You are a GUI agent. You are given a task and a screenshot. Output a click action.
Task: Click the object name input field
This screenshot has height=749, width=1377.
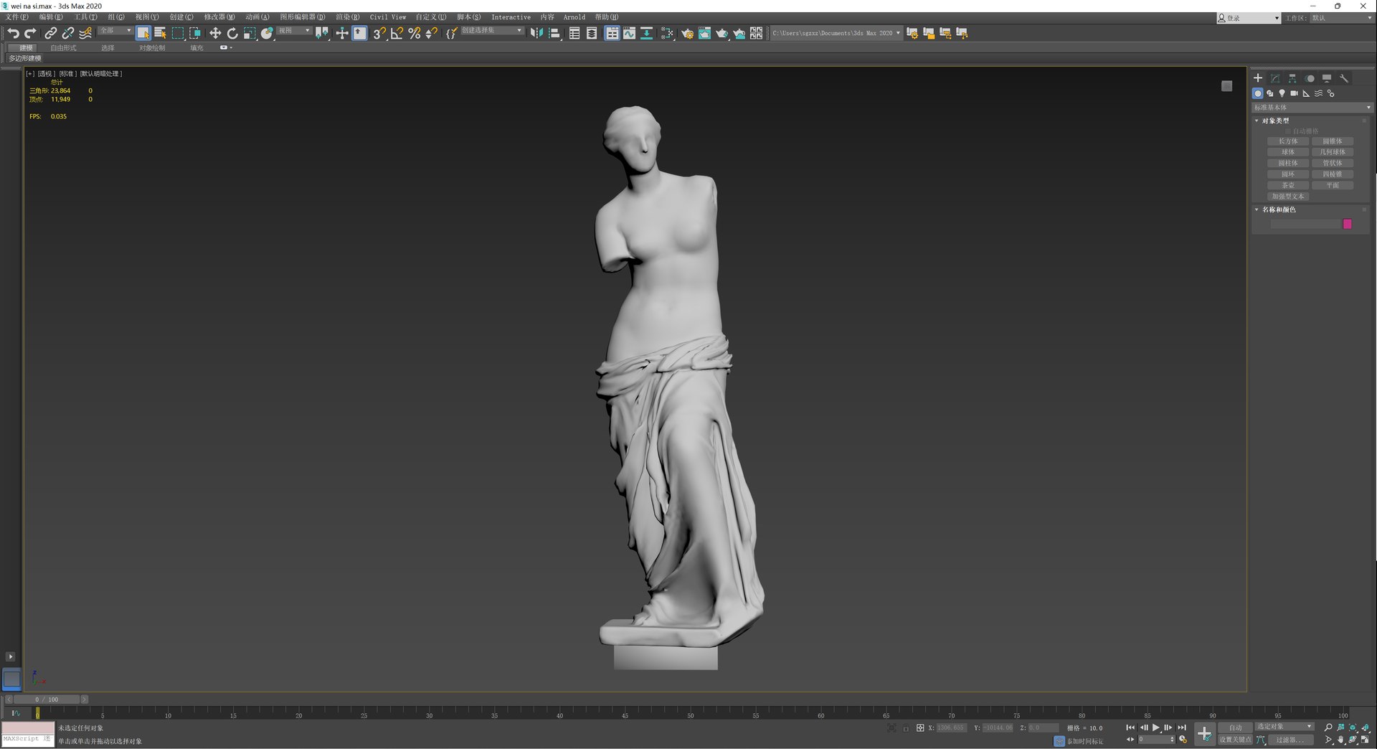click(x=1304, y=225)
